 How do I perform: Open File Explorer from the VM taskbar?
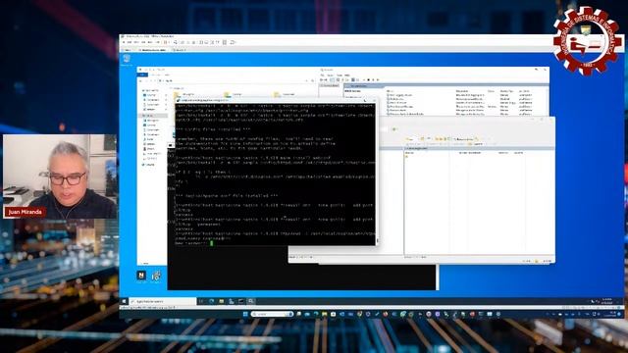click(221, 301)
